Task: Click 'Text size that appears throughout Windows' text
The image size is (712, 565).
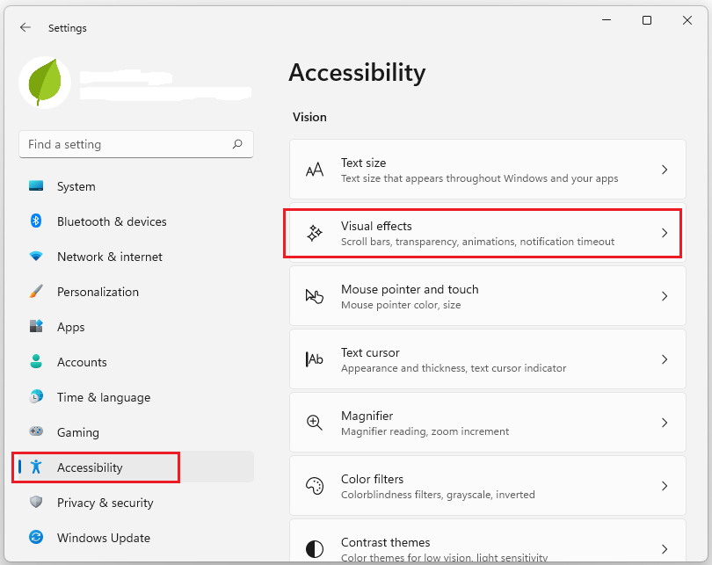Action: (x=480, y=178)
